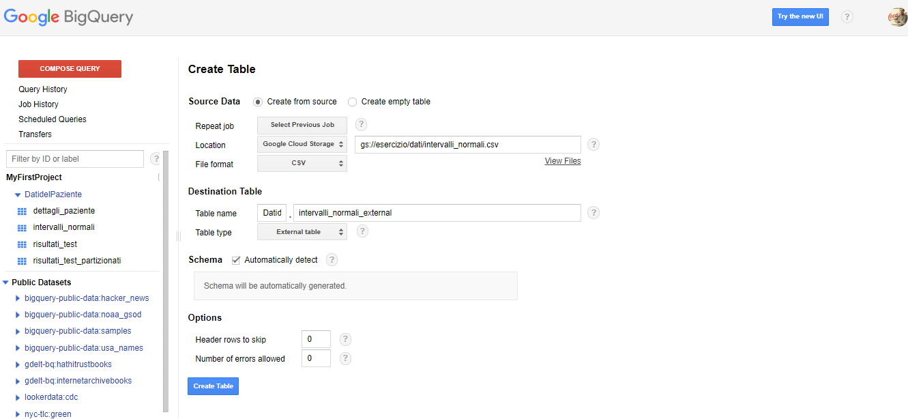Expand bigquery-public-data:noaa_gsod dataset
Viewport: 908px width, 419px height.
tap(18, 315)
